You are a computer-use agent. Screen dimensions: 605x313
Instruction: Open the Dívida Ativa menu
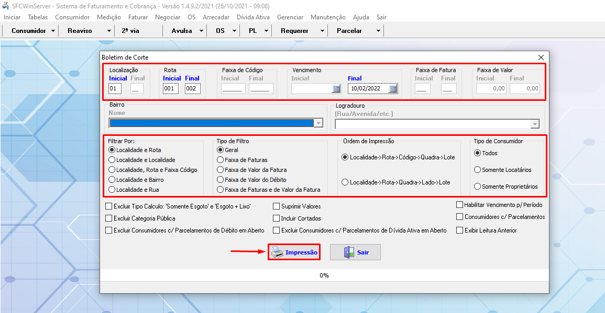253,17
